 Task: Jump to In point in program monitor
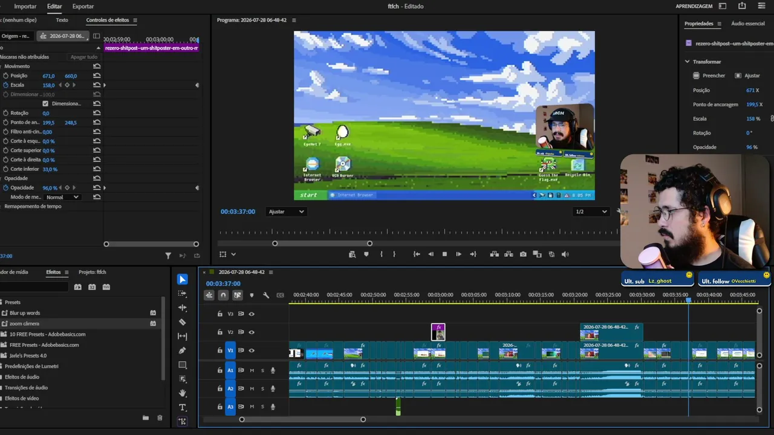click(417, 254)
